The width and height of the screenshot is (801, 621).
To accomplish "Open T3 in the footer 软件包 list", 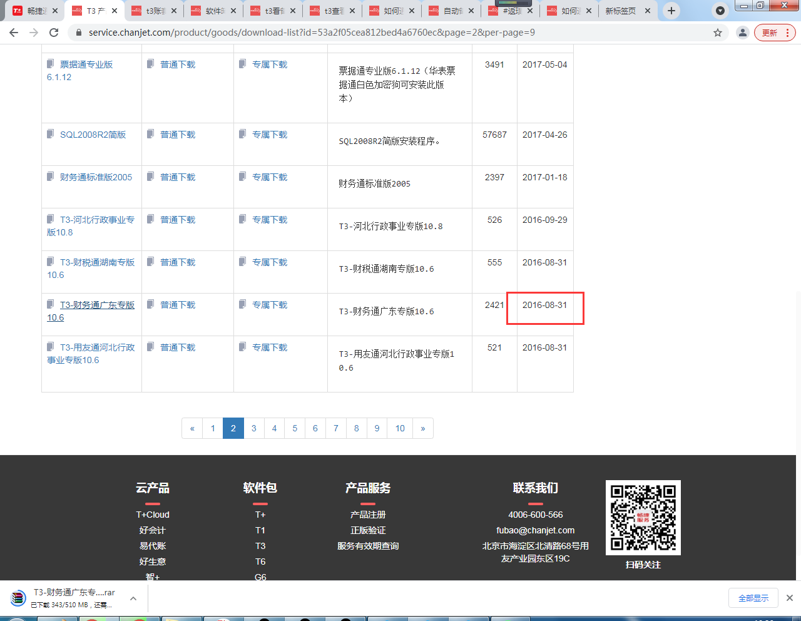I will (x=260, y=546).
